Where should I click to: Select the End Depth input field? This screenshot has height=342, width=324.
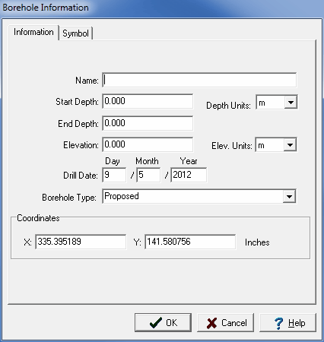[148, 123]
